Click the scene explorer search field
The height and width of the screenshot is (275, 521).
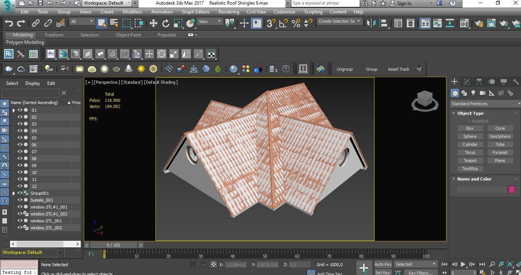[x=31, y=93]
